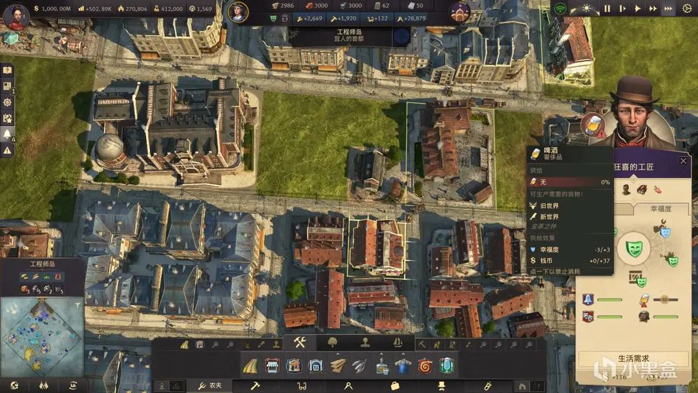Click the engineer workforce +28,879

pyautogui.click(x=411, y=18)
